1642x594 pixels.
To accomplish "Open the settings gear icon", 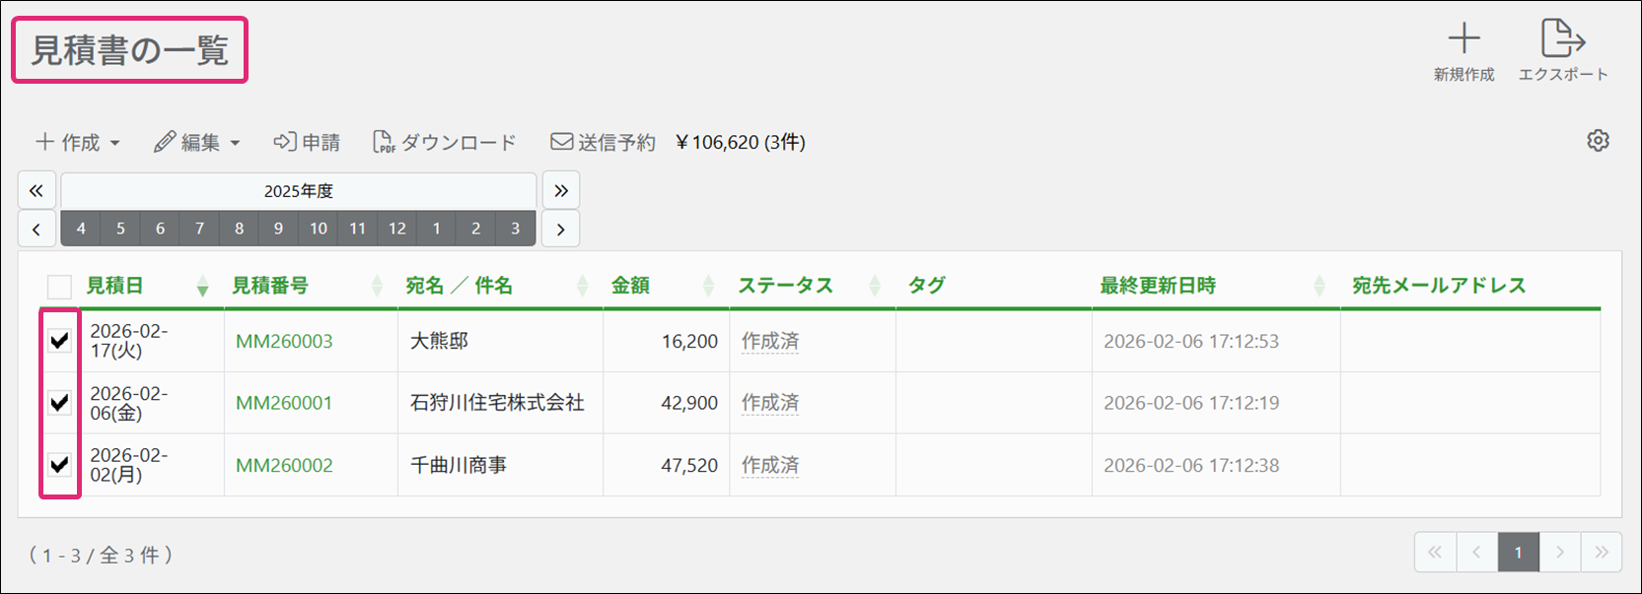I will 1598,141.
